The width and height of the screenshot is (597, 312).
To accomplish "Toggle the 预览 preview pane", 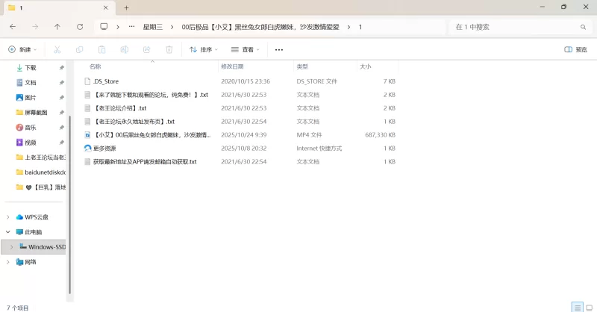I will point(575,49).
